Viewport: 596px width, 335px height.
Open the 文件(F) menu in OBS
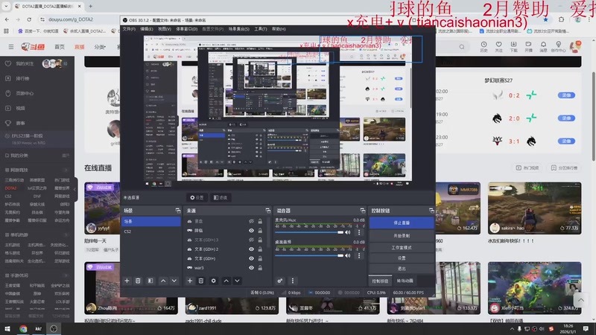[129, 29]
